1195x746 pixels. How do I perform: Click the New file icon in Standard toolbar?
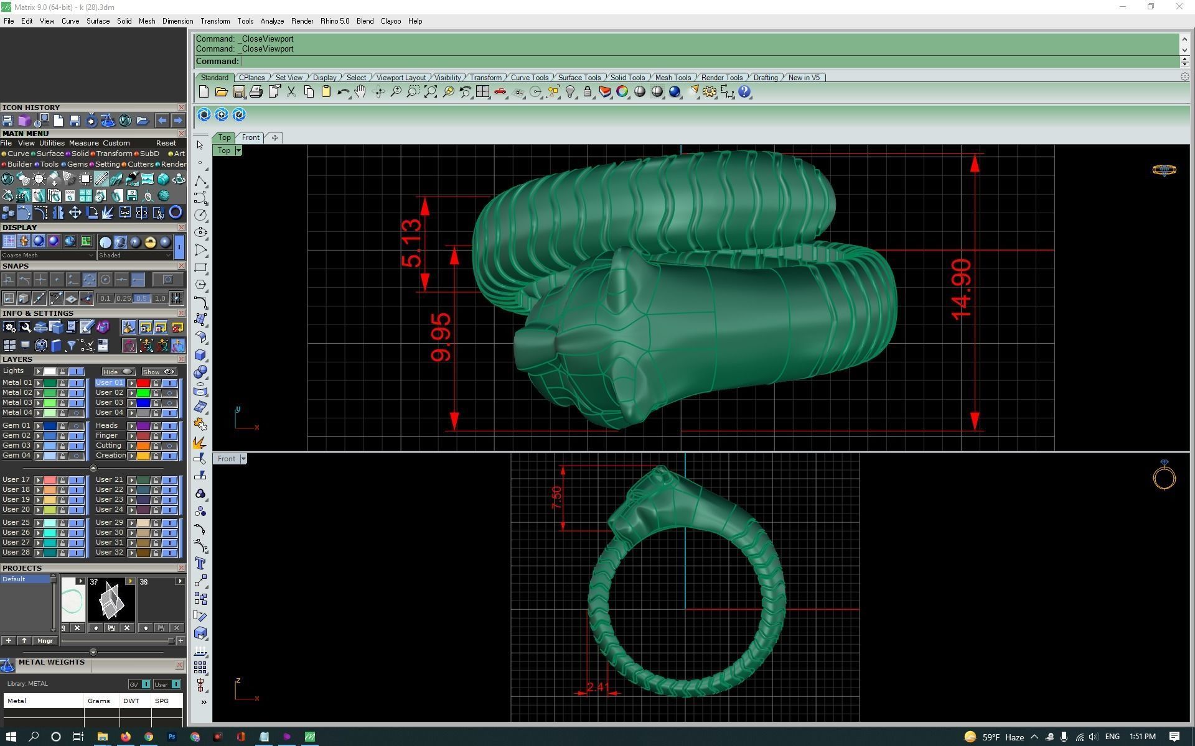[204, 92]
